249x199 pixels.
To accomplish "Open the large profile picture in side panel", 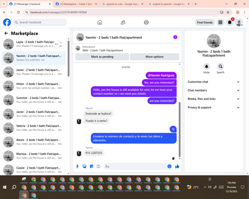I will (214, 41).
